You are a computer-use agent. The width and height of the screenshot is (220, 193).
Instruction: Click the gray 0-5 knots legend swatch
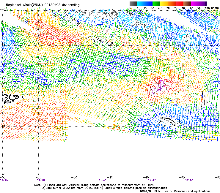(133, 4)
